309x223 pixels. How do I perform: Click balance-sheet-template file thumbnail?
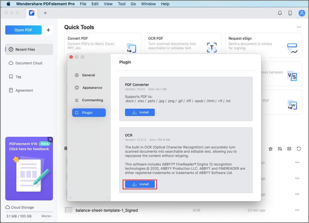(69, 210)
